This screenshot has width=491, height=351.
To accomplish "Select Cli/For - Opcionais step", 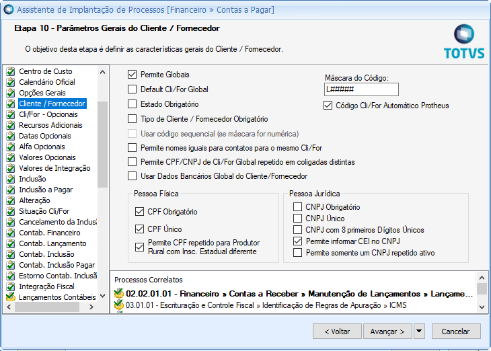I will click(48, 114).
